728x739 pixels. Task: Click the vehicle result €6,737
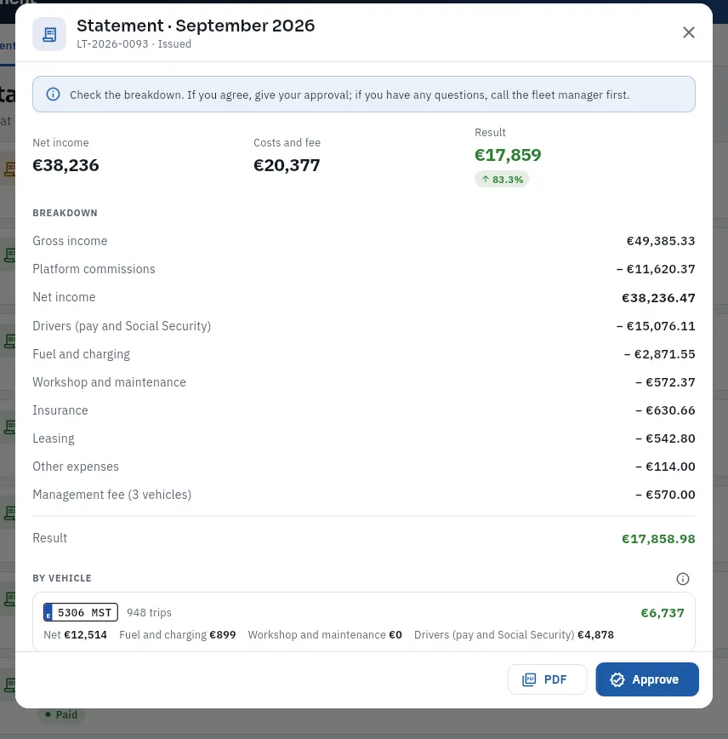(x=662, y=613)
